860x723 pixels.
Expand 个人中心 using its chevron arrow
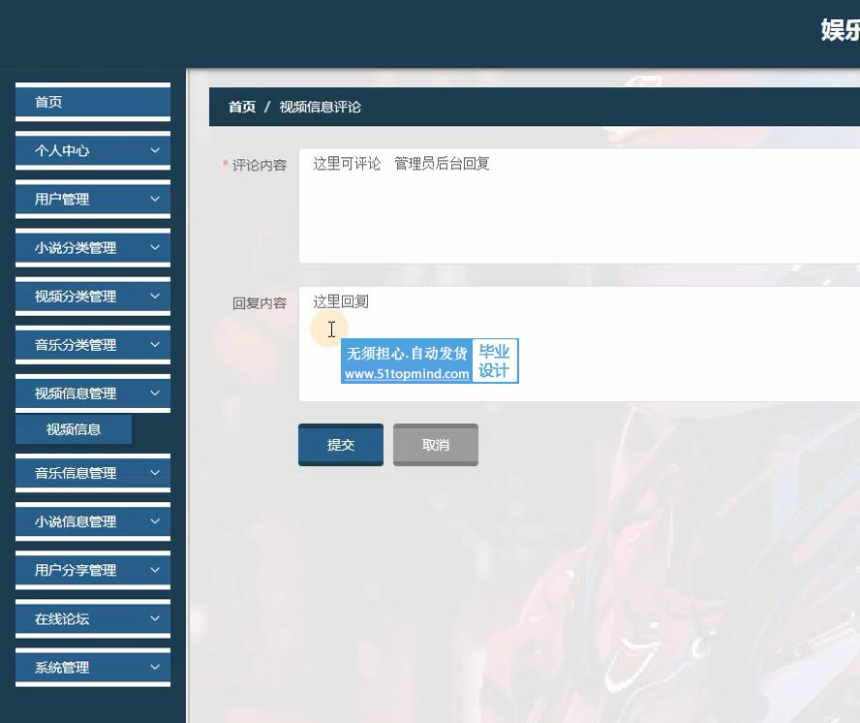pyautogui.click(x=155, y=150)
